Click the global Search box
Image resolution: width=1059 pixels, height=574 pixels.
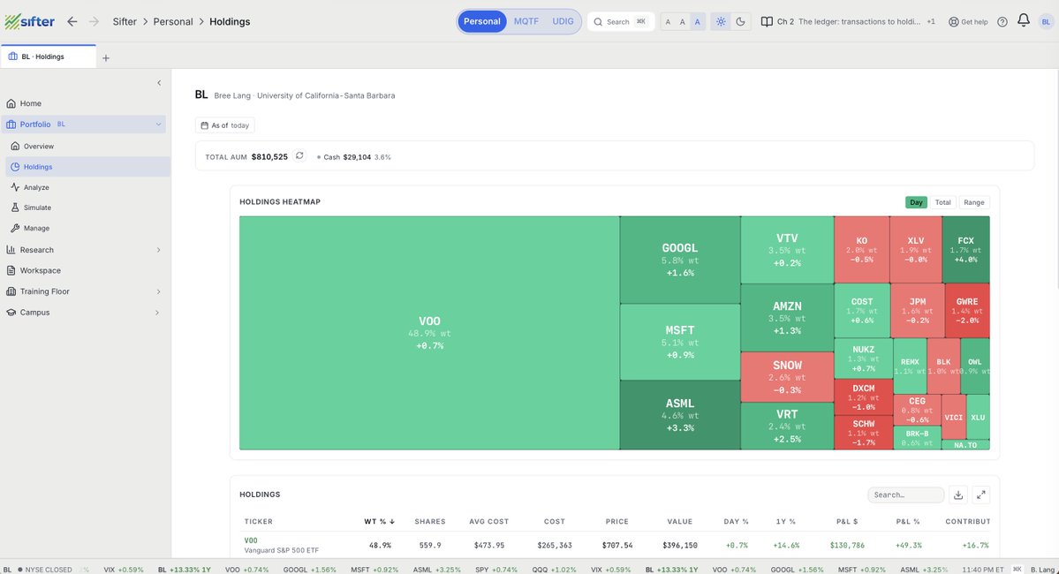[620, 21]
